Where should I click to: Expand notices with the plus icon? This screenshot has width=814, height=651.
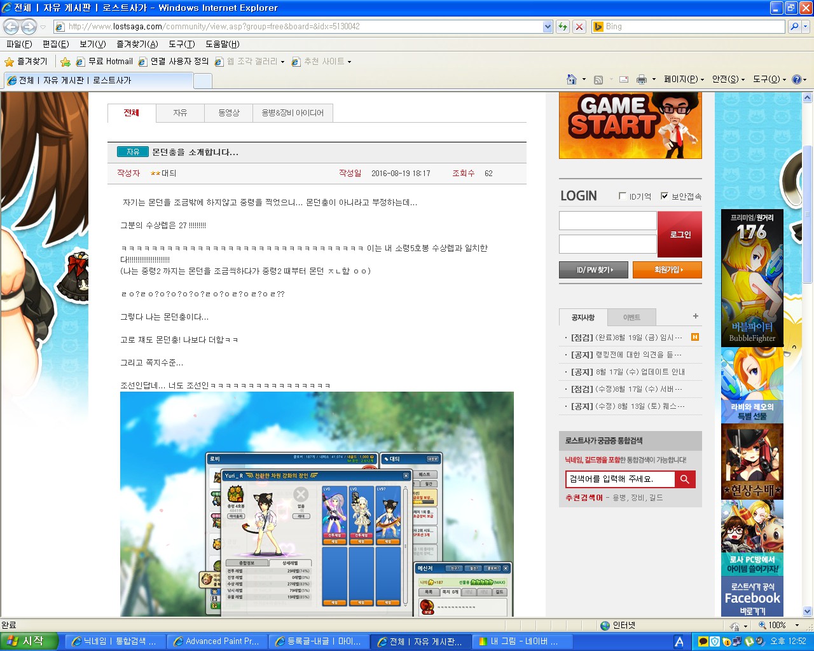point(696,316)
